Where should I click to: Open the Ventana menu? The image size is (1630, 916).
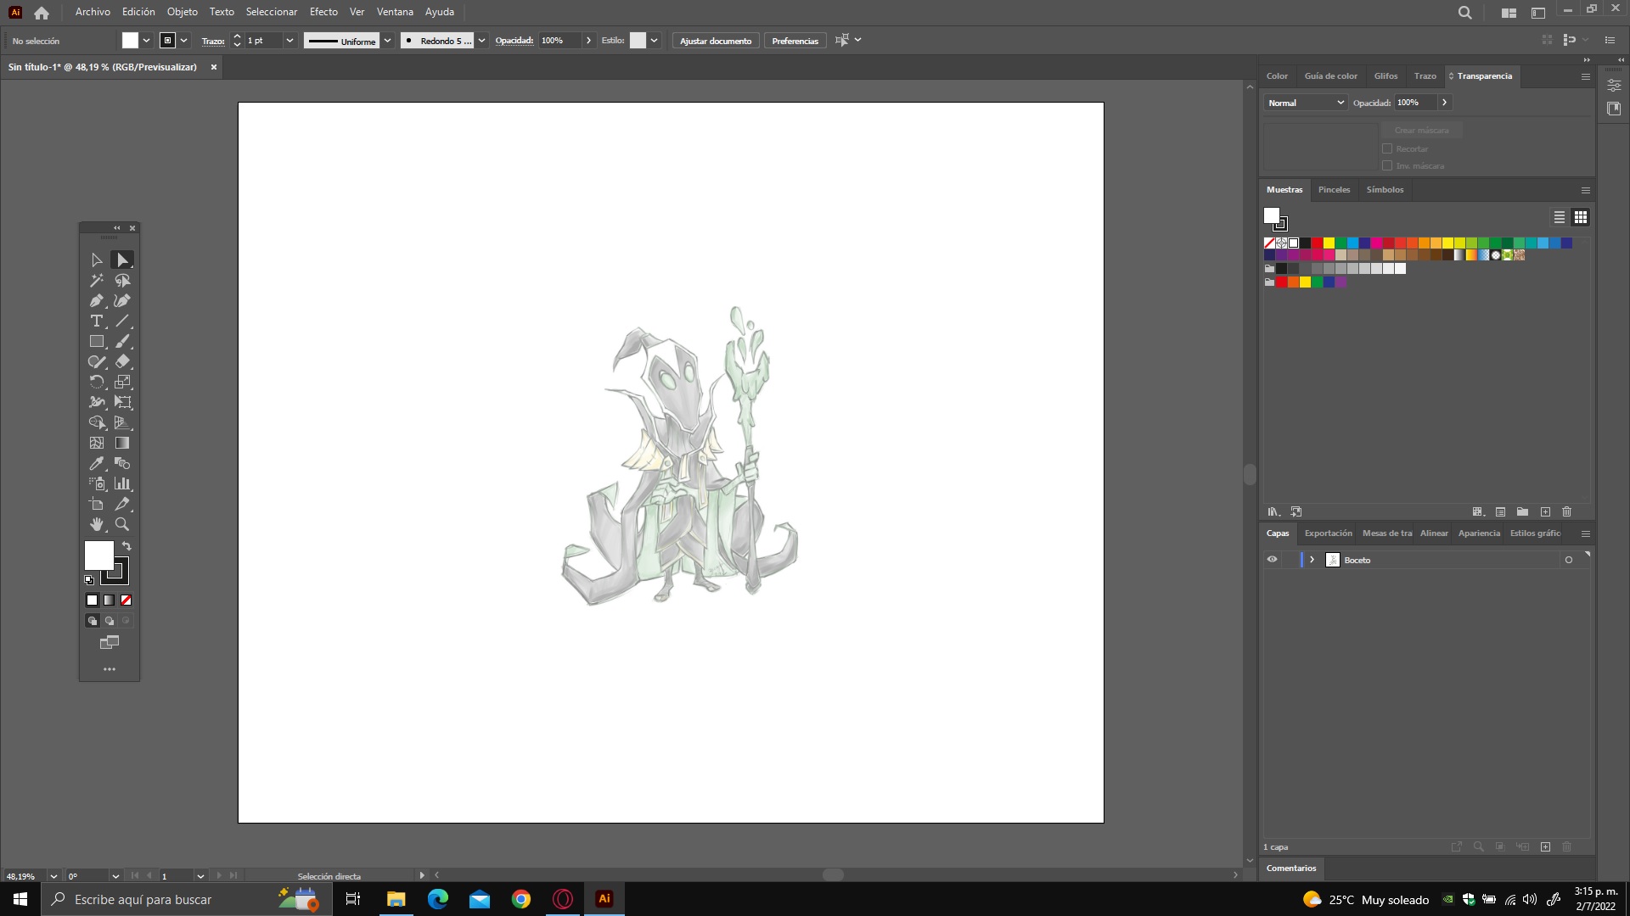click(x=395, y=12)
